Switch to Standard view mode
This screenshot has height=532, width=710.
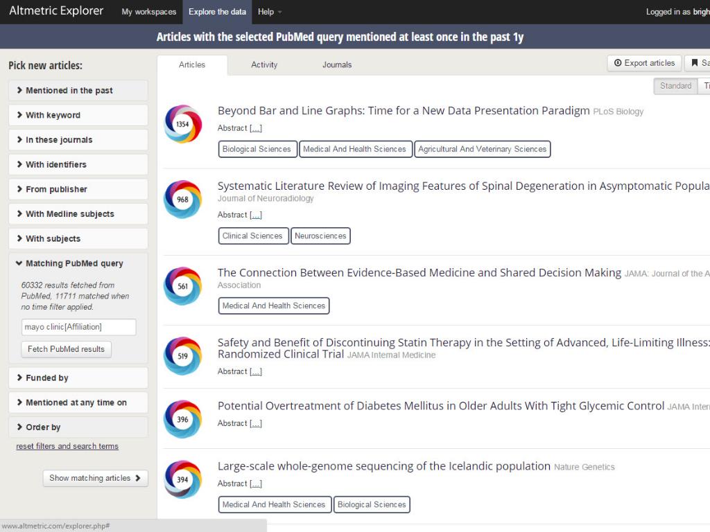coord(675,86)
